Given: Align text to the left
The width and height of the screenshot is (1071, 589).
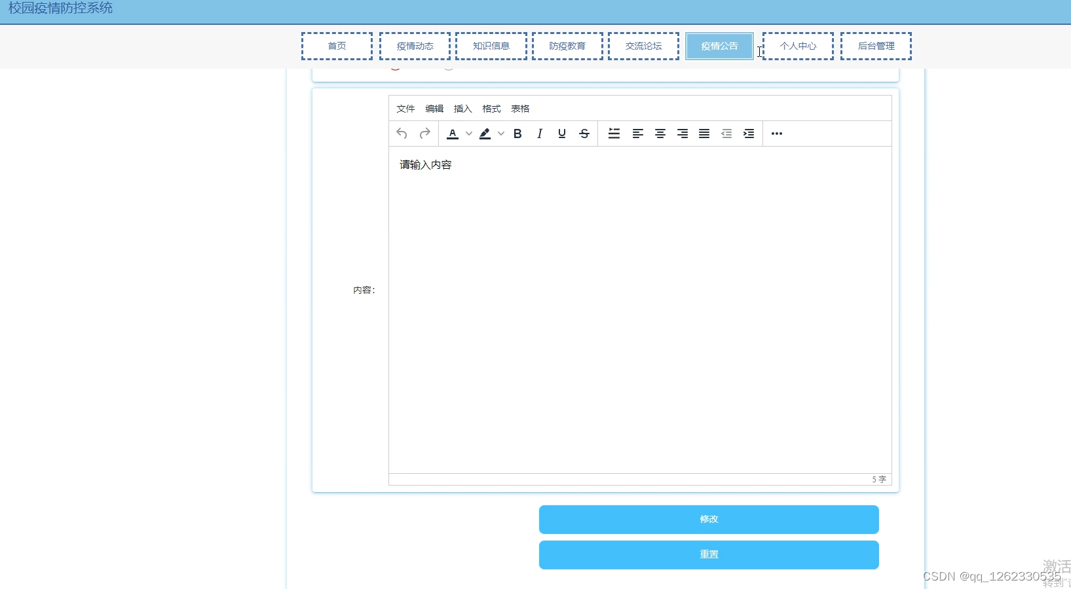Looking at the screenshot, I should (x=637, y=134).
